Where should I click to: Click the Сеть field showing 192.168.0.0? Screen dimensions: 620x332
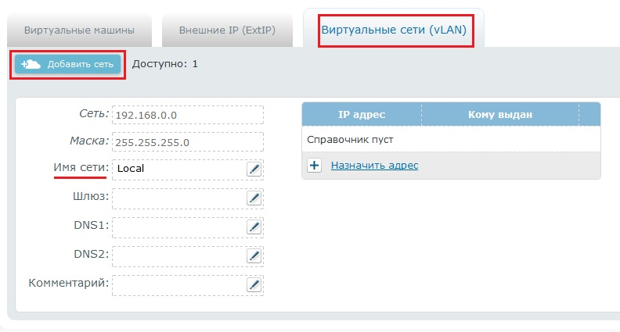(x=187, y=115)
